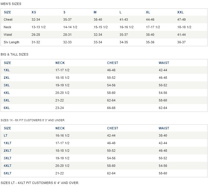Click the LT size row label
The width and height of the screenshot is (209, 186).
click(x=6, y=135)
